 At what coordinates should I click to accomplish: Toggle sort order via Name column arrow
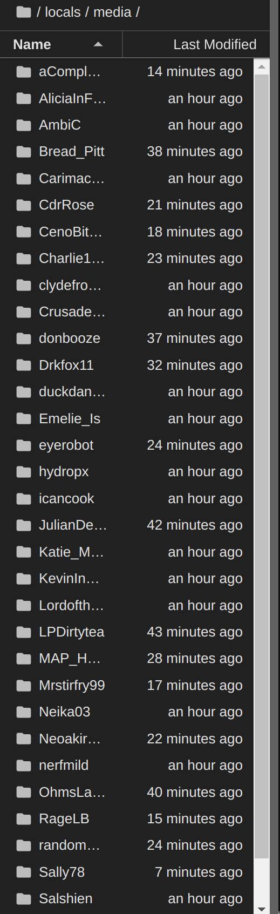tap(98, 44)
